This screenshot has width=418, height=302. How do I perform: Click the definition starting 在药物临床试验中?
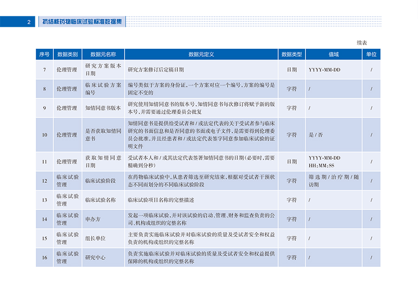pos(201,181)
